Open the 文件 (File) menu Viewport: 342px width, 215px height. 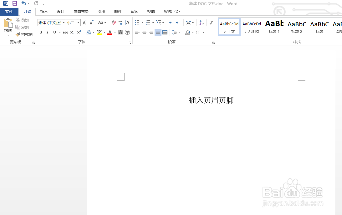[x=9, y=12]
